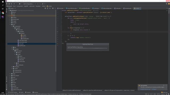
Task: Click the inspections checkmark in editor corner
Action: (x=167, y=11)
